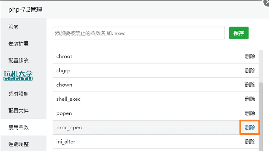Screen dimensions: 269x151
Task: Click 删除 next to chown
Action: coord(250,85)
